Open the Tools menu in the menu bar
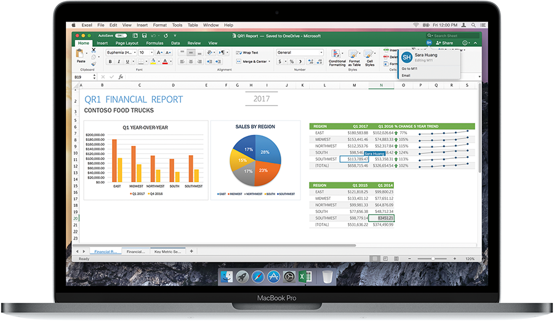 pos(177,25)
